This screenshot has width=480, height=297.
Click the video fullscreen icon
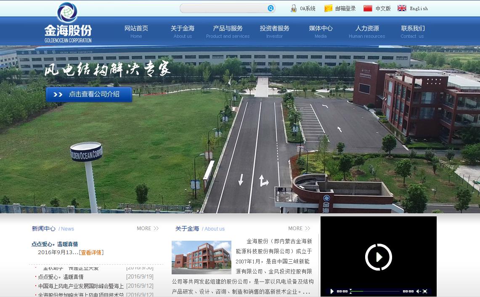point(425,291)
